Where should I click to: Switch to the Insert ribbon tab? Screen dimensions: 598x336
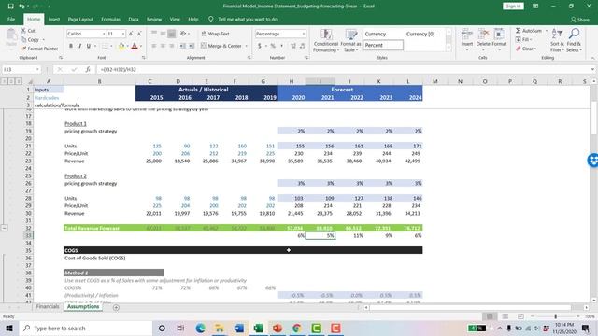(54, 19)
